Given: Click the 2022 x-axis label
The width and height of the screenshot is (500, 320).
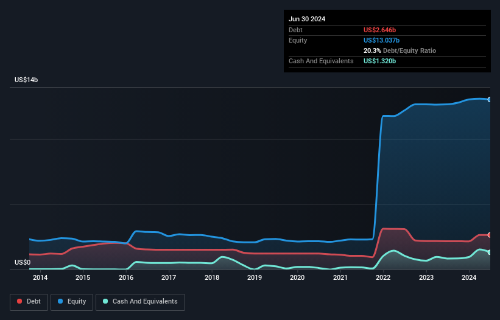Looking at the screenshot, I should [383, 277].
